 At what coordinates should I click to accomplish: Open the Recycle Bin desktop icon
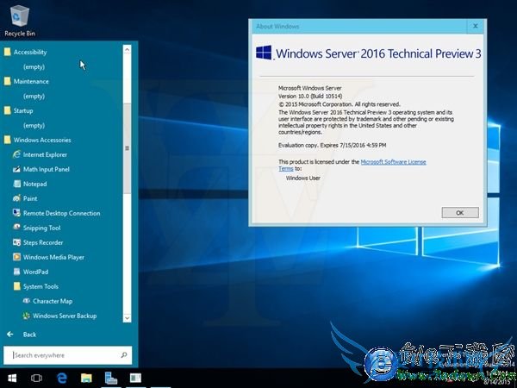[x=20, y=22]
